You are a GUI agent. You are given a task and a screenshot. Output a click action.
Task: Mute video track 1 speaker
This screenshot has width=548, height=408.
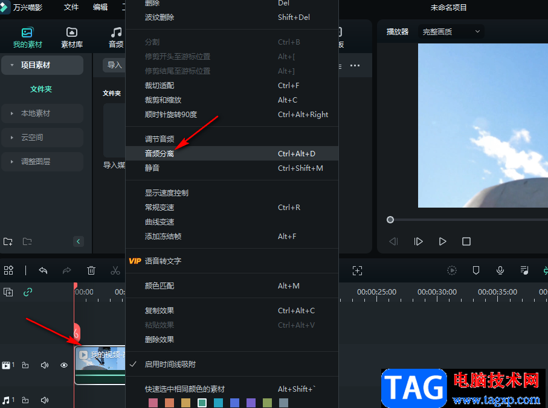coord(44,365)
